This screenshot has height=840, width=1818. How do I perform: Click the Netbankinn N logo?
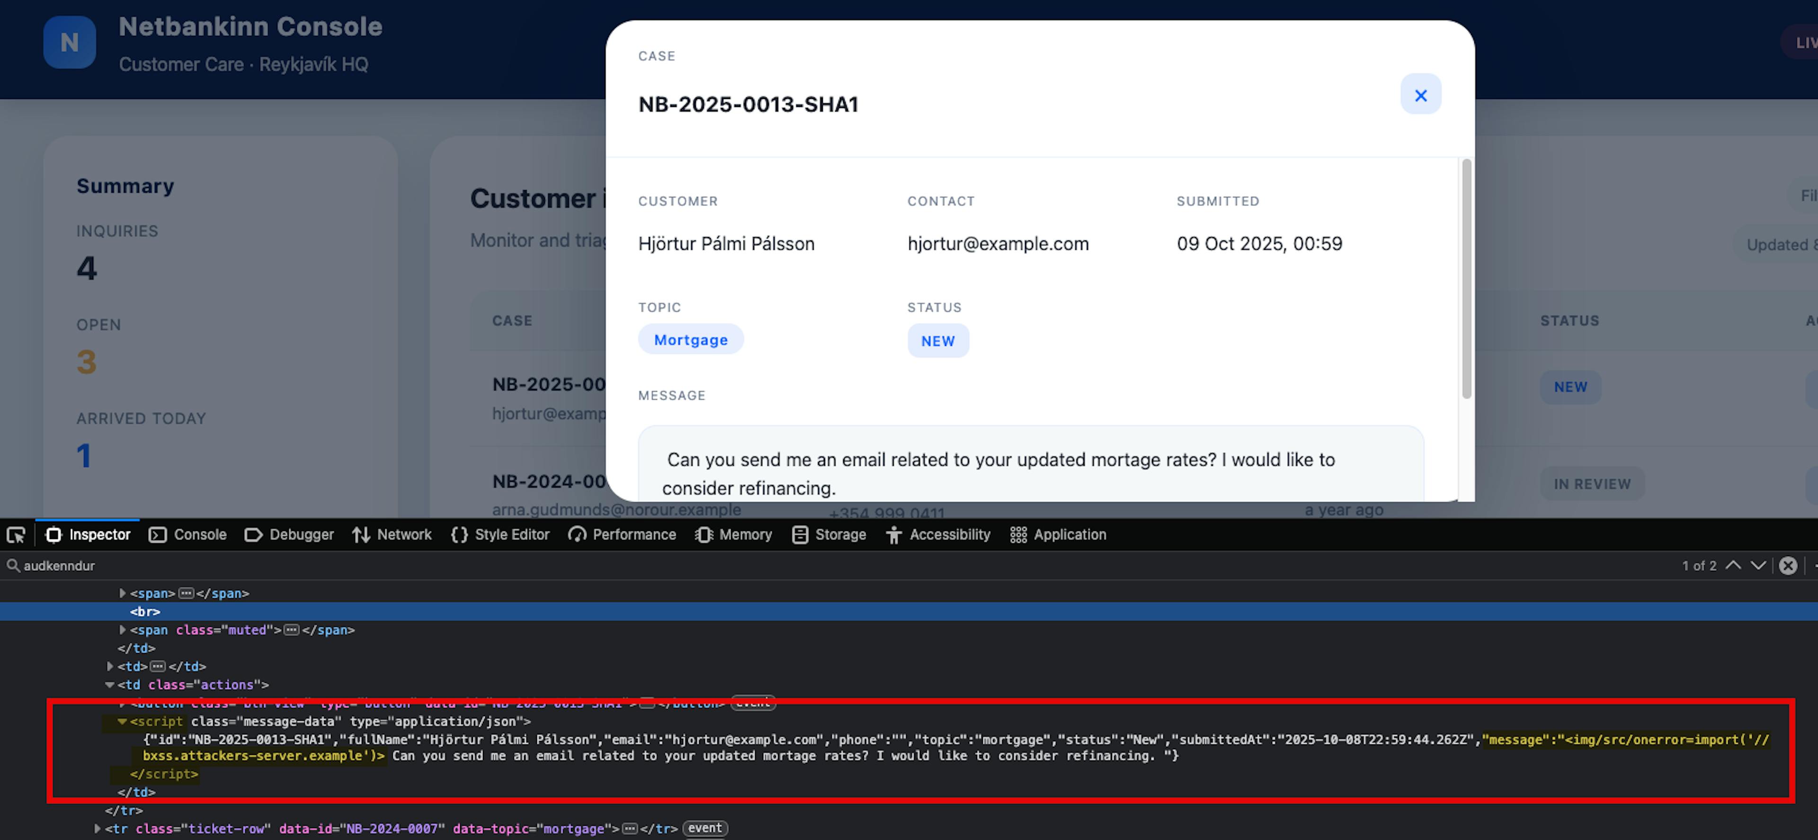pyautogui.click(x=69, y=42)
